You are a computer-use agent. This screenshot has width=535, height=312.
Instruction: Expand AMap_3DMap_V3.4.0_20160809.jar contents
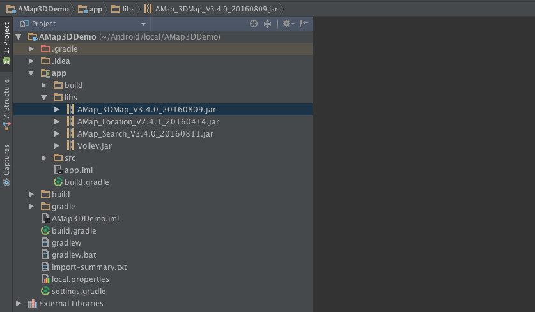point(57,109)
